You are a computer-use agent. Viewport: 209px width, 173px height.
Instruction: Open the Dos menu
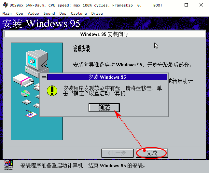coord(63,13)
